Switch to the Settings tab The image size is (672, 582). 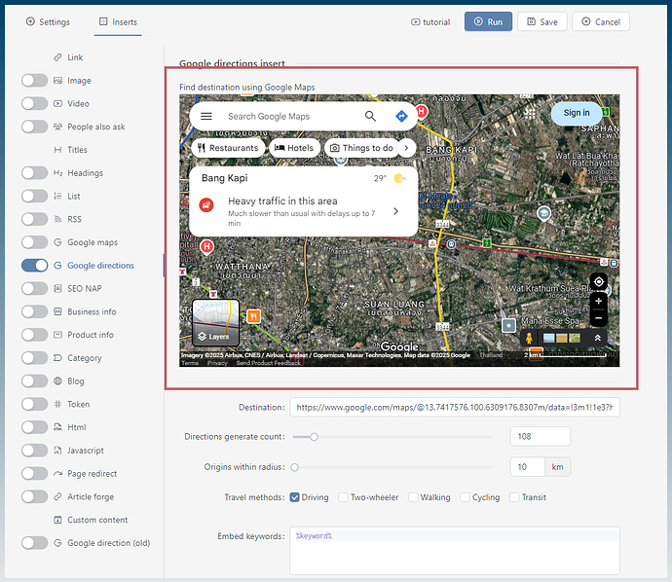pos(48,21)
